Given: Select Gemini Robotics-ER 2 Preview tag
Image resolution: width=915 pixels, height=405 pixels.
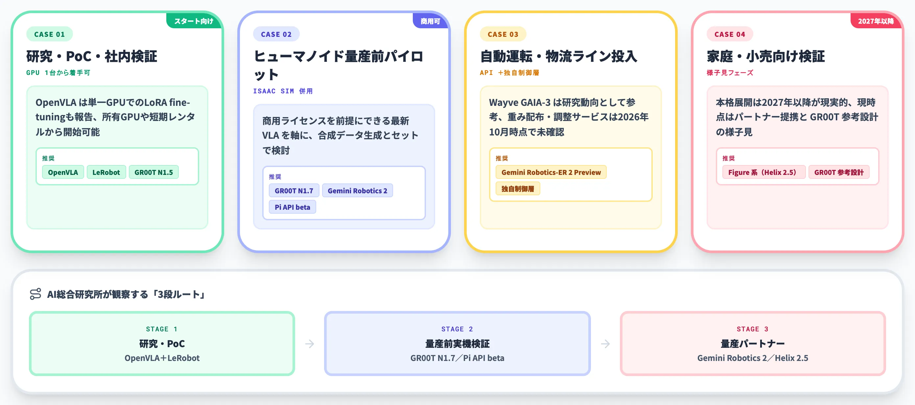Looking at the screenshot, I should point(551,172).
